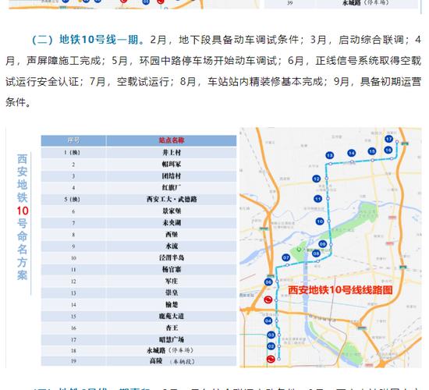Select the 水流 station cell
Screen dimensions: 429x390
point(172,246)
